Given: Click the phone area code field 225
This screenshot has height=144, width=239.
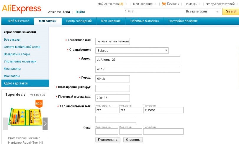Looking at the screenshot, I should (131, 110).
